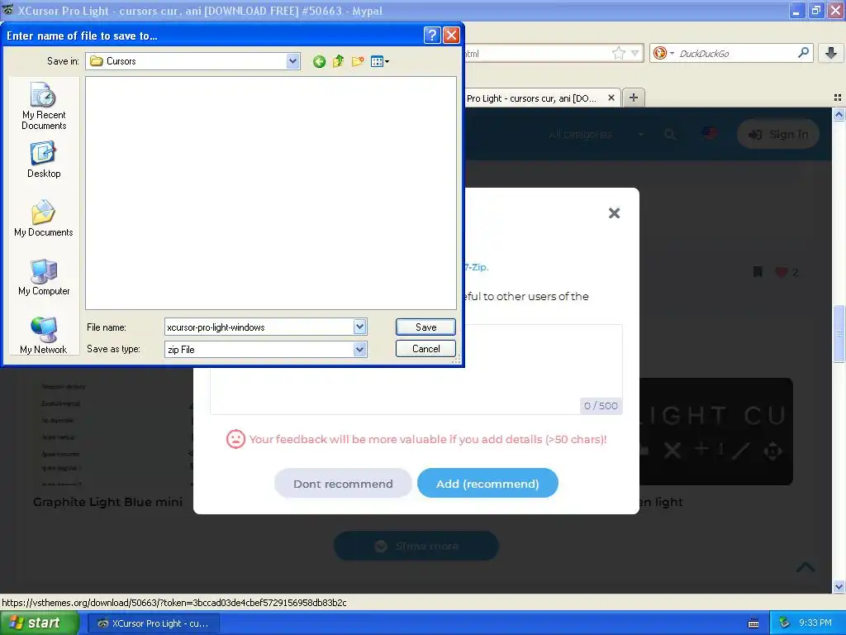
Task: Open My Documents in save dialog sidebar
Action: point(44,218)
